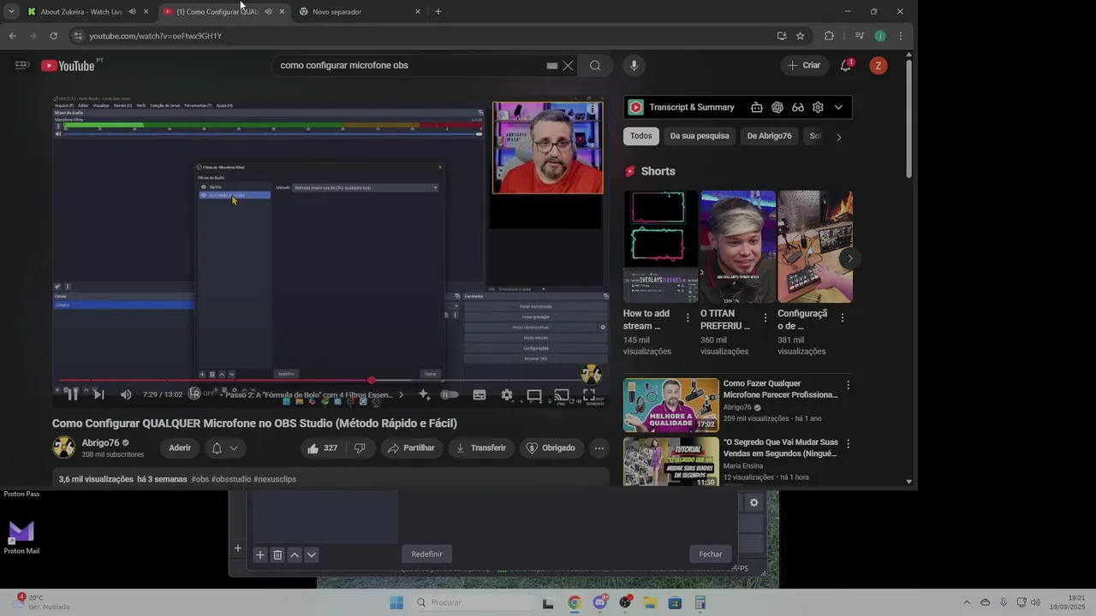Open the YouTube guide hamburger menu
The width and height of the screenshot is (1096, 616).
[x=21, y=66]
